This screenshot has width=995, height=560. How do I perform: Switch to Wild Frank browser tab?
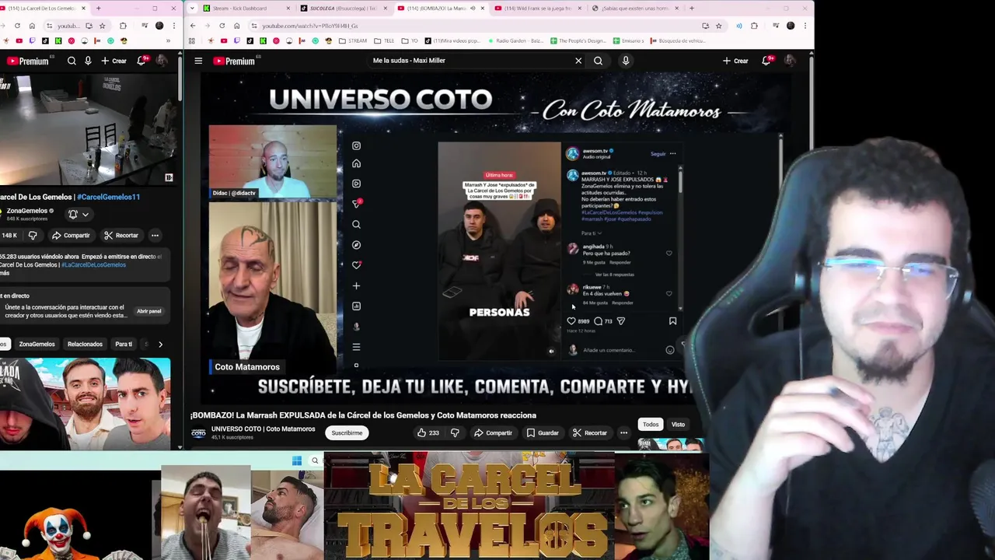click(538, 8)
